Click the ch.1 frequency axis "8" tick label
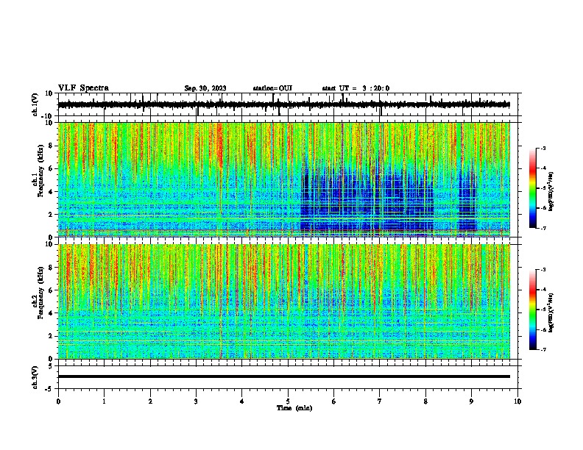 (52, 146)
